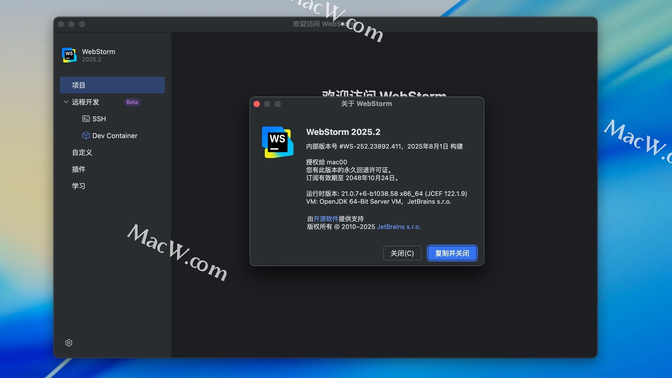672x378 pixels.
Task: Click the 订阅有效期至 2048年10月24日 line
Action: [x=352, y=178]
